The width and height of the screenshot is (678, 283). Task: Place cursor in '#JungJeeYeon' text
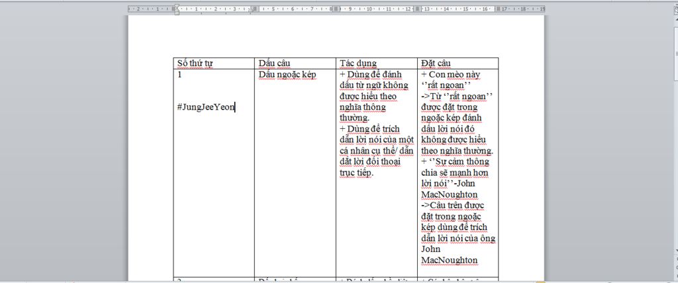pyautogui.click(x=206, y=107)
